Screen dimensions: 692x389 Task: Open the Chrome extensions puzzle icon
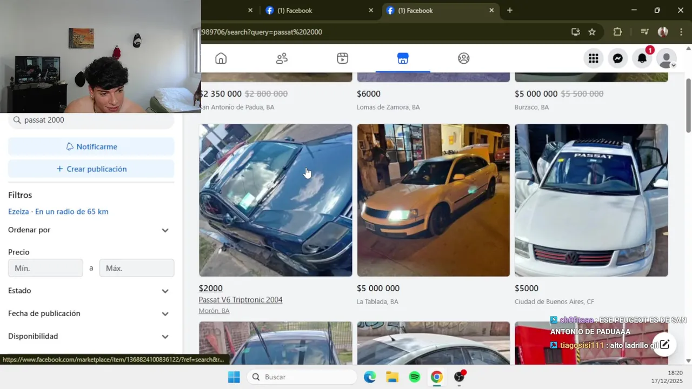point(617,32)
